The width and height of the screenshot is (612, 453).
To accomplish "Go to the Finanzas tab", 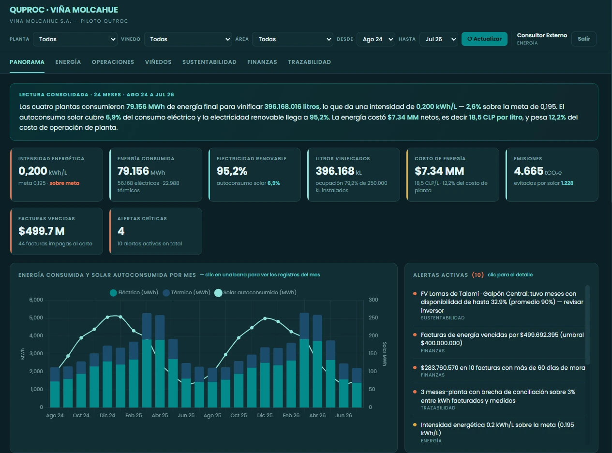I will [x=262, y=62].
